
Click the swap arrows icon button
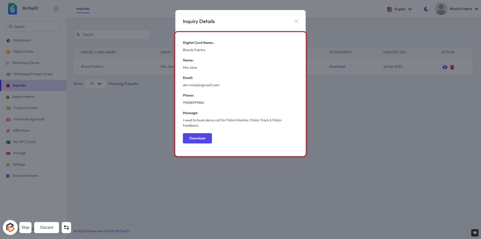point(66,227)
